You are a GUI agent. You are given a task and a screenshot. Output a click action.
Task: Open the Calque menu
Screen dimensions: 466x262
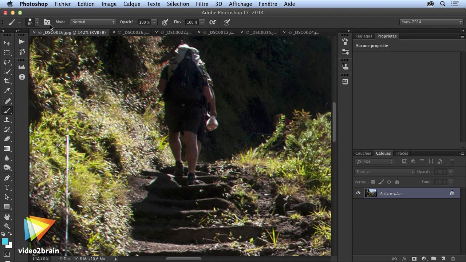coord(132,4)
